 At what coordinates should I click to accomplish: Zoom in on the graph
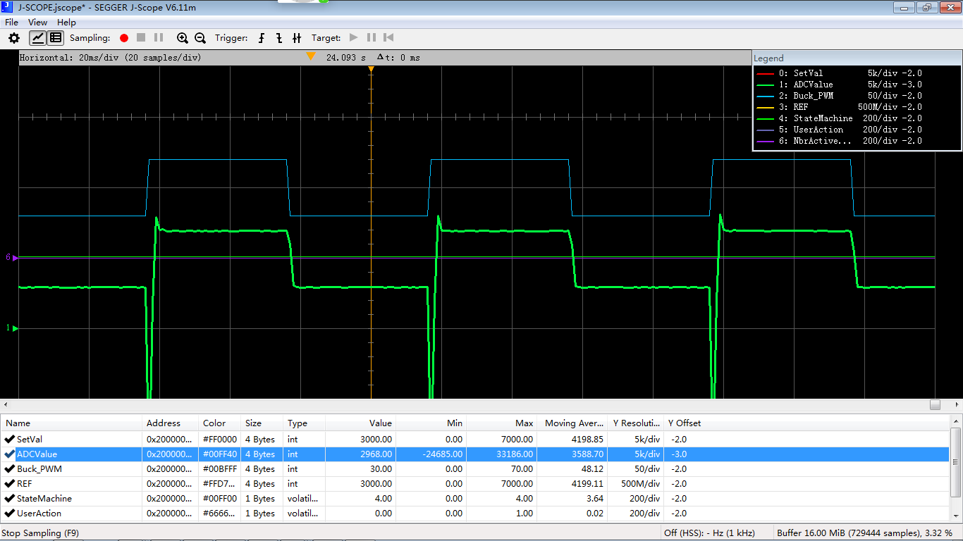[x=183, y=38]
